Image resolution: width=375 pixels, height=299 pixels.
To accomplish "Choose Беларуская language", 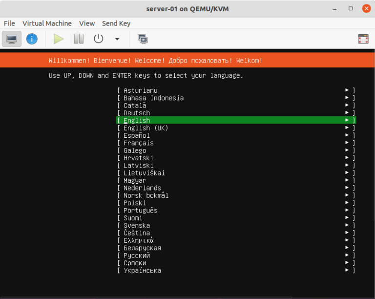I will (x=236, y=248).
